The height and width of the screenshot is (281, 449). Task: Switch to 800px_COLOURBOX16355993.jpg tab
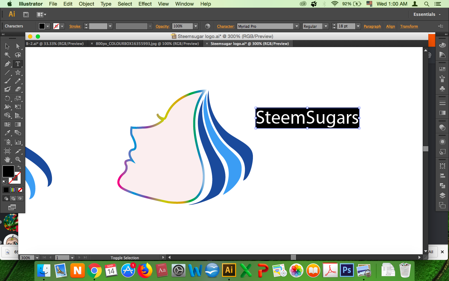click(147, 44)
